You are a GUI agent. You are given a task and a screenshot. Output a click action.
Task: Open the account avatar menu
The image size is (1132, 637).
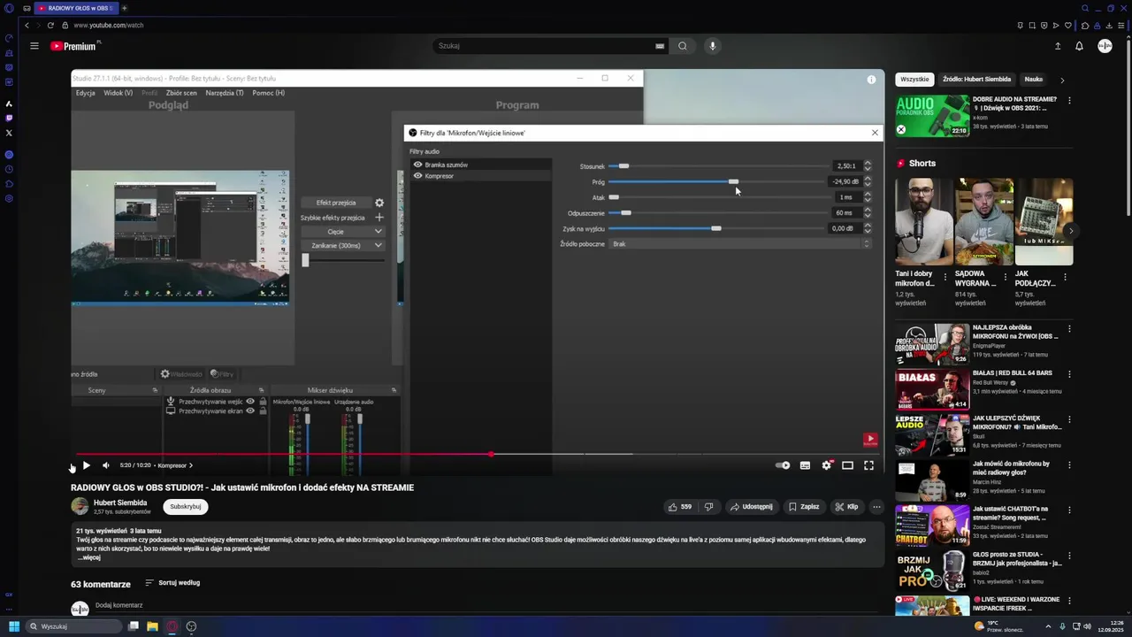[1105, 46]
